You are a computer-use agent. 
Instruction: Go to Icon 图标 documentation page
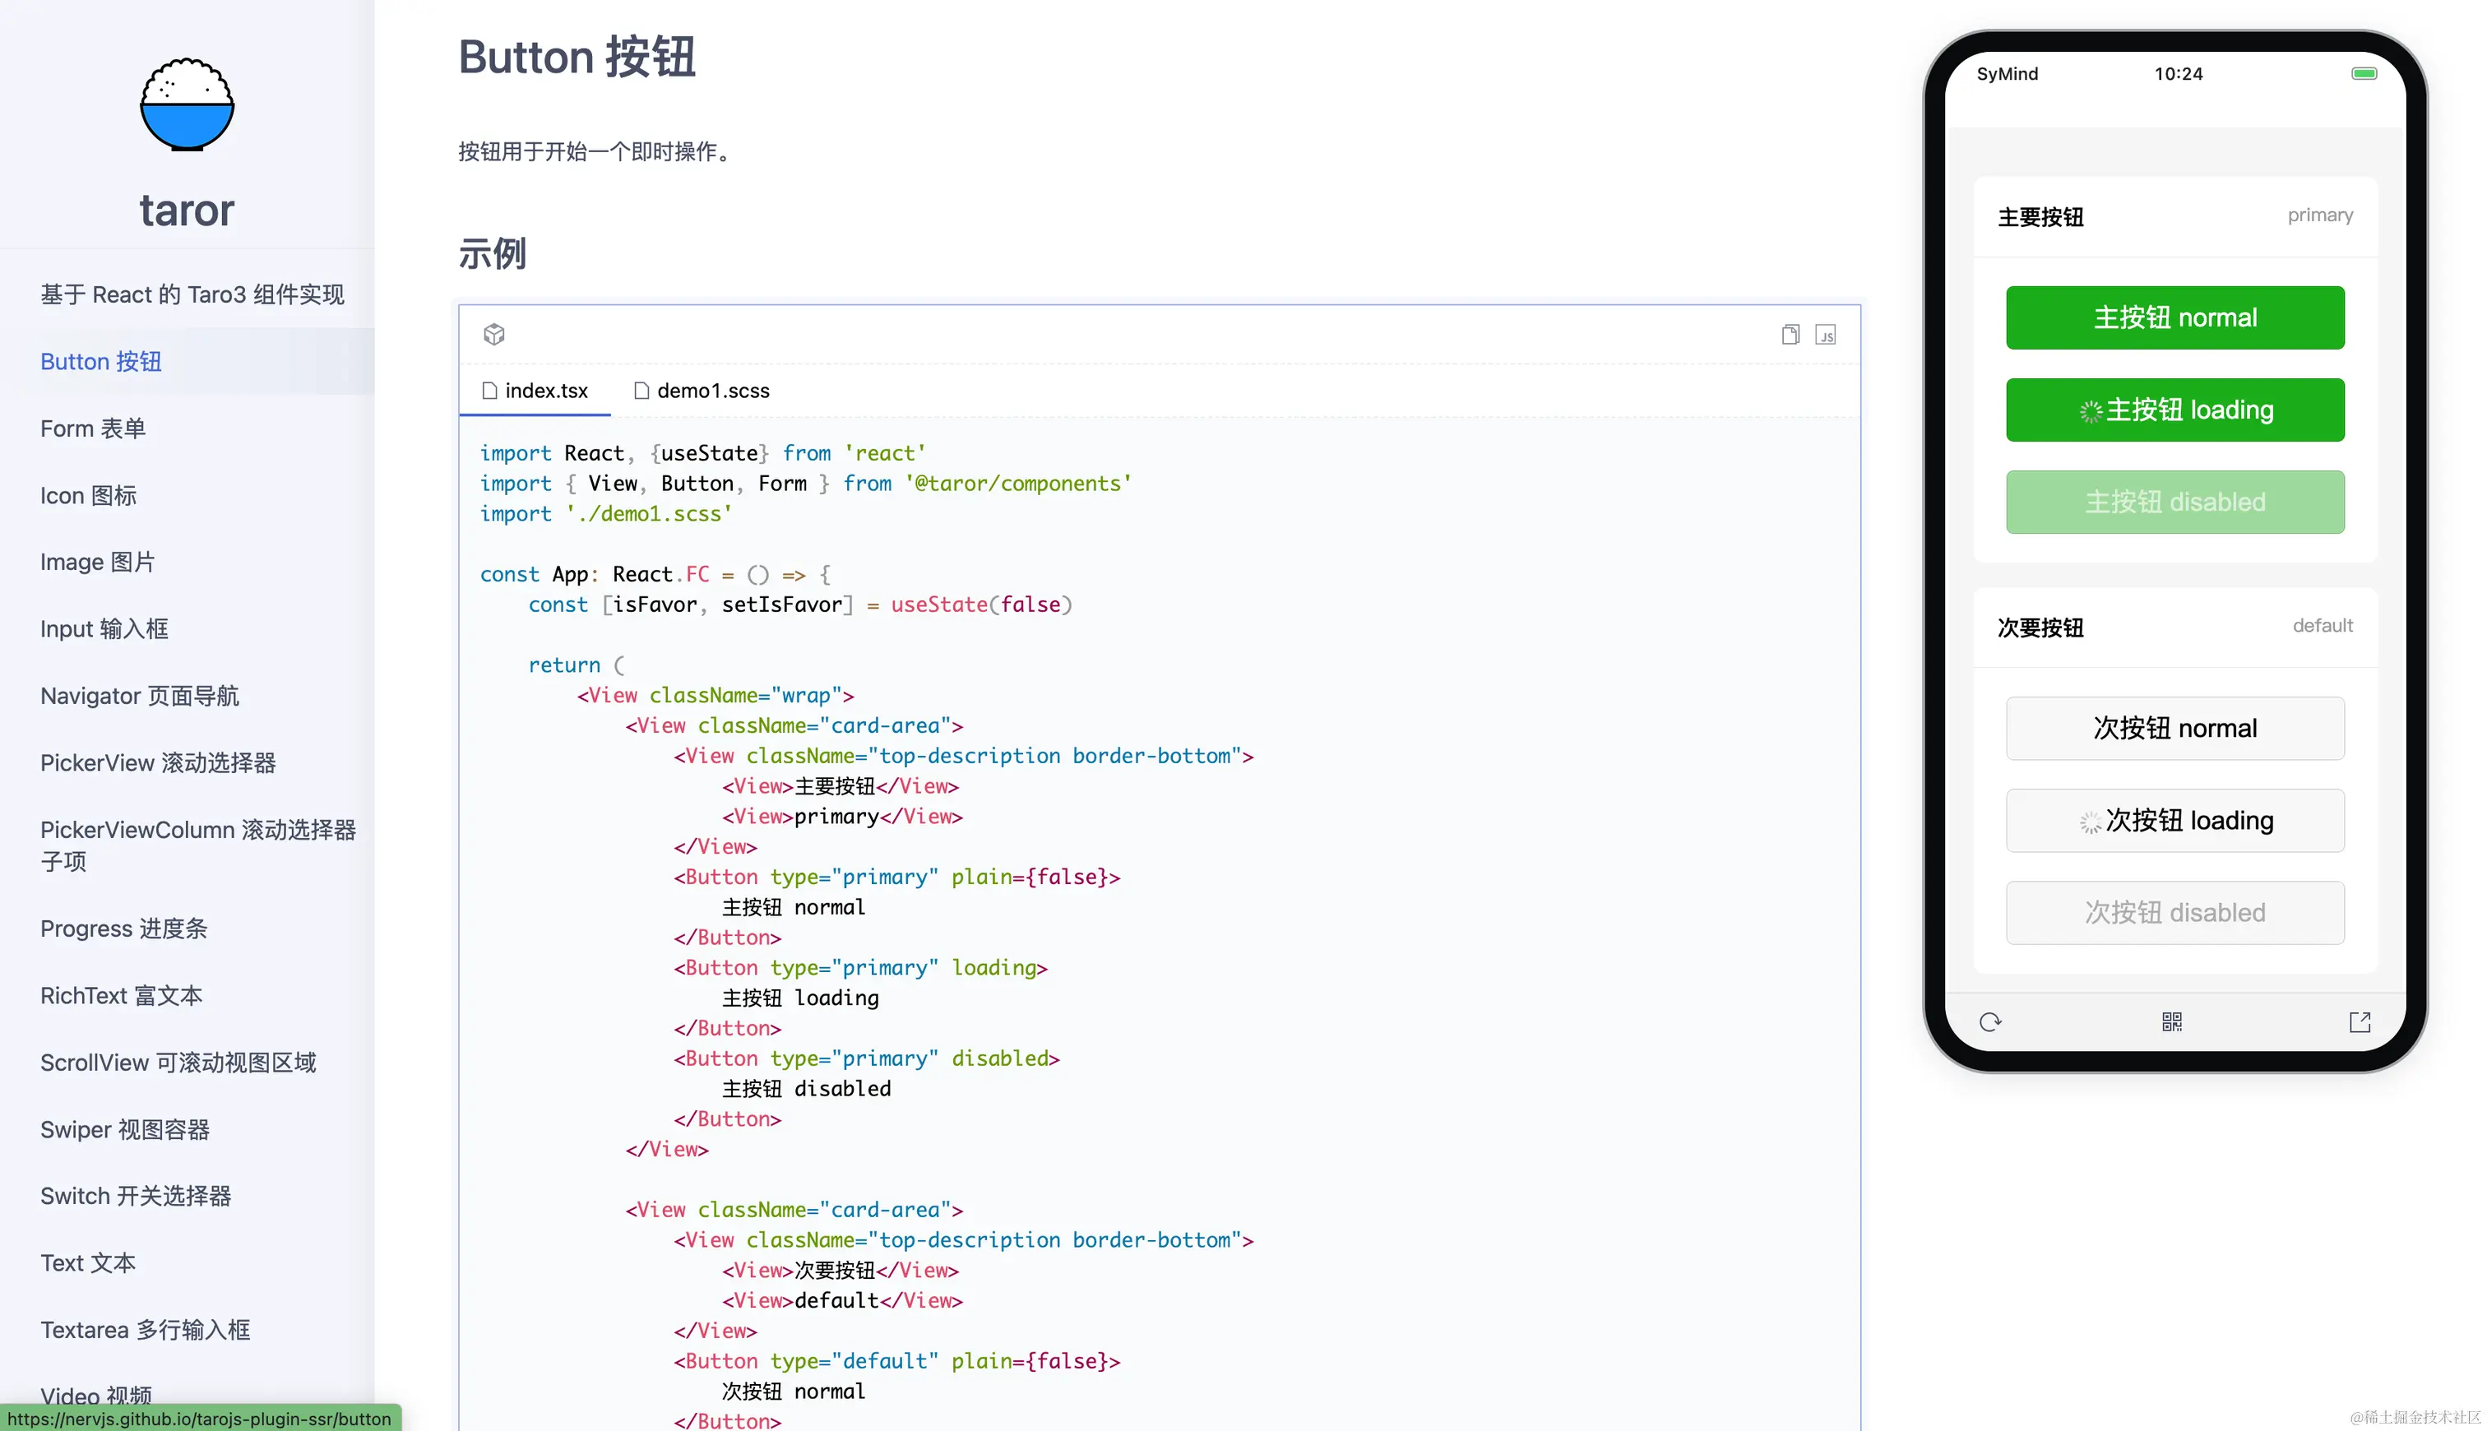point(89,495)
